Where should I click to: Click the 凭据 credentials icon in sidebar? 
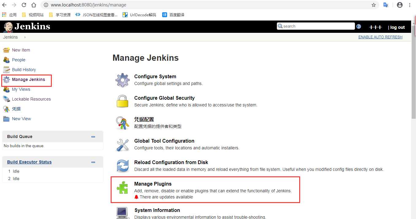coord(6,109)
